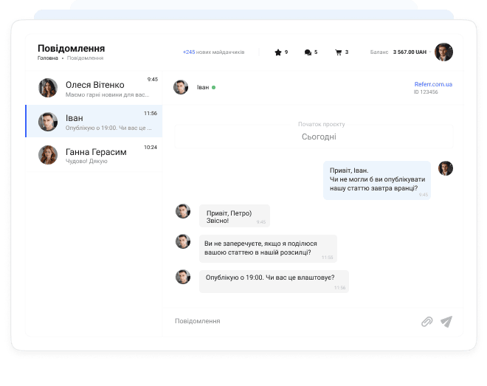487x386 pixels.
Task: Click the 'Опублікую о 19:00' message bubble
Action: click(x=274, y=280)
